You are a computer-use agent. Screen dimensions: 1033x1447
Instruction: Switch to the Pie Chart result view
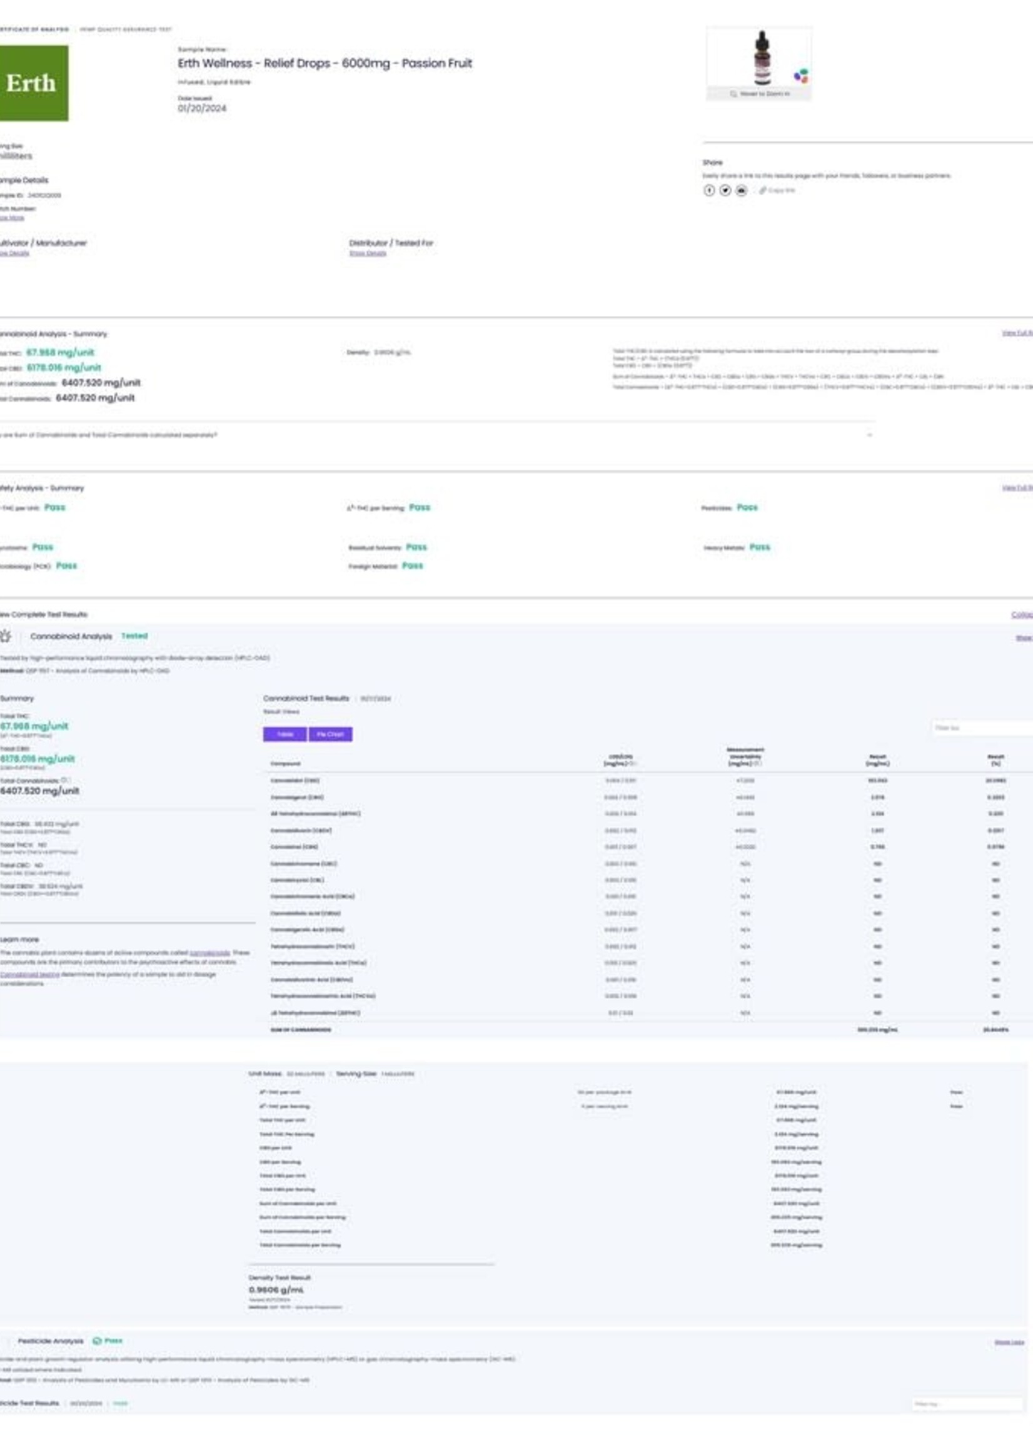click(330, 734)
